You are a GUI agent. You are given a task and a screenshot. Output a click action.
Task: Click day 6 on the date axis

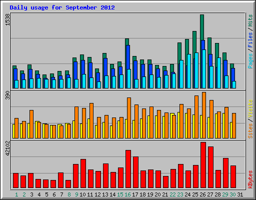(54, 194)
